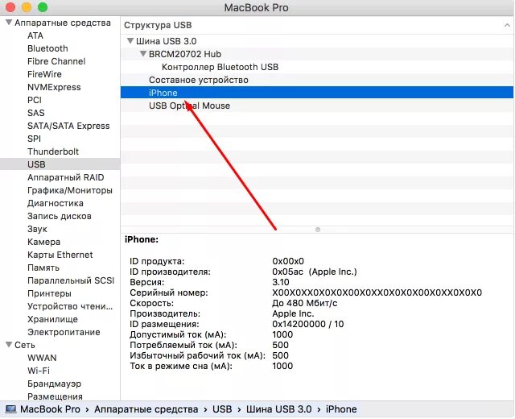This screenshot has height=419, width=515.
Task: Click the Версия 3.10 value
Action: [281, 282]
